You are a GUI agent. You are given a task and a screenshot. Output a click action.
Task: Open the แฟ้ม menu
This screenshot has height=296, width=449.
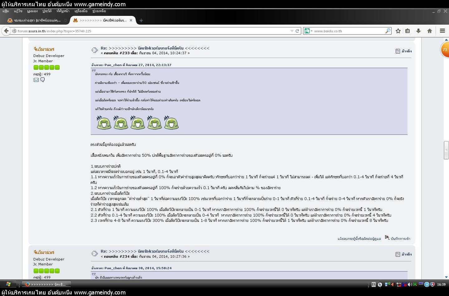(x=6, y=11)
